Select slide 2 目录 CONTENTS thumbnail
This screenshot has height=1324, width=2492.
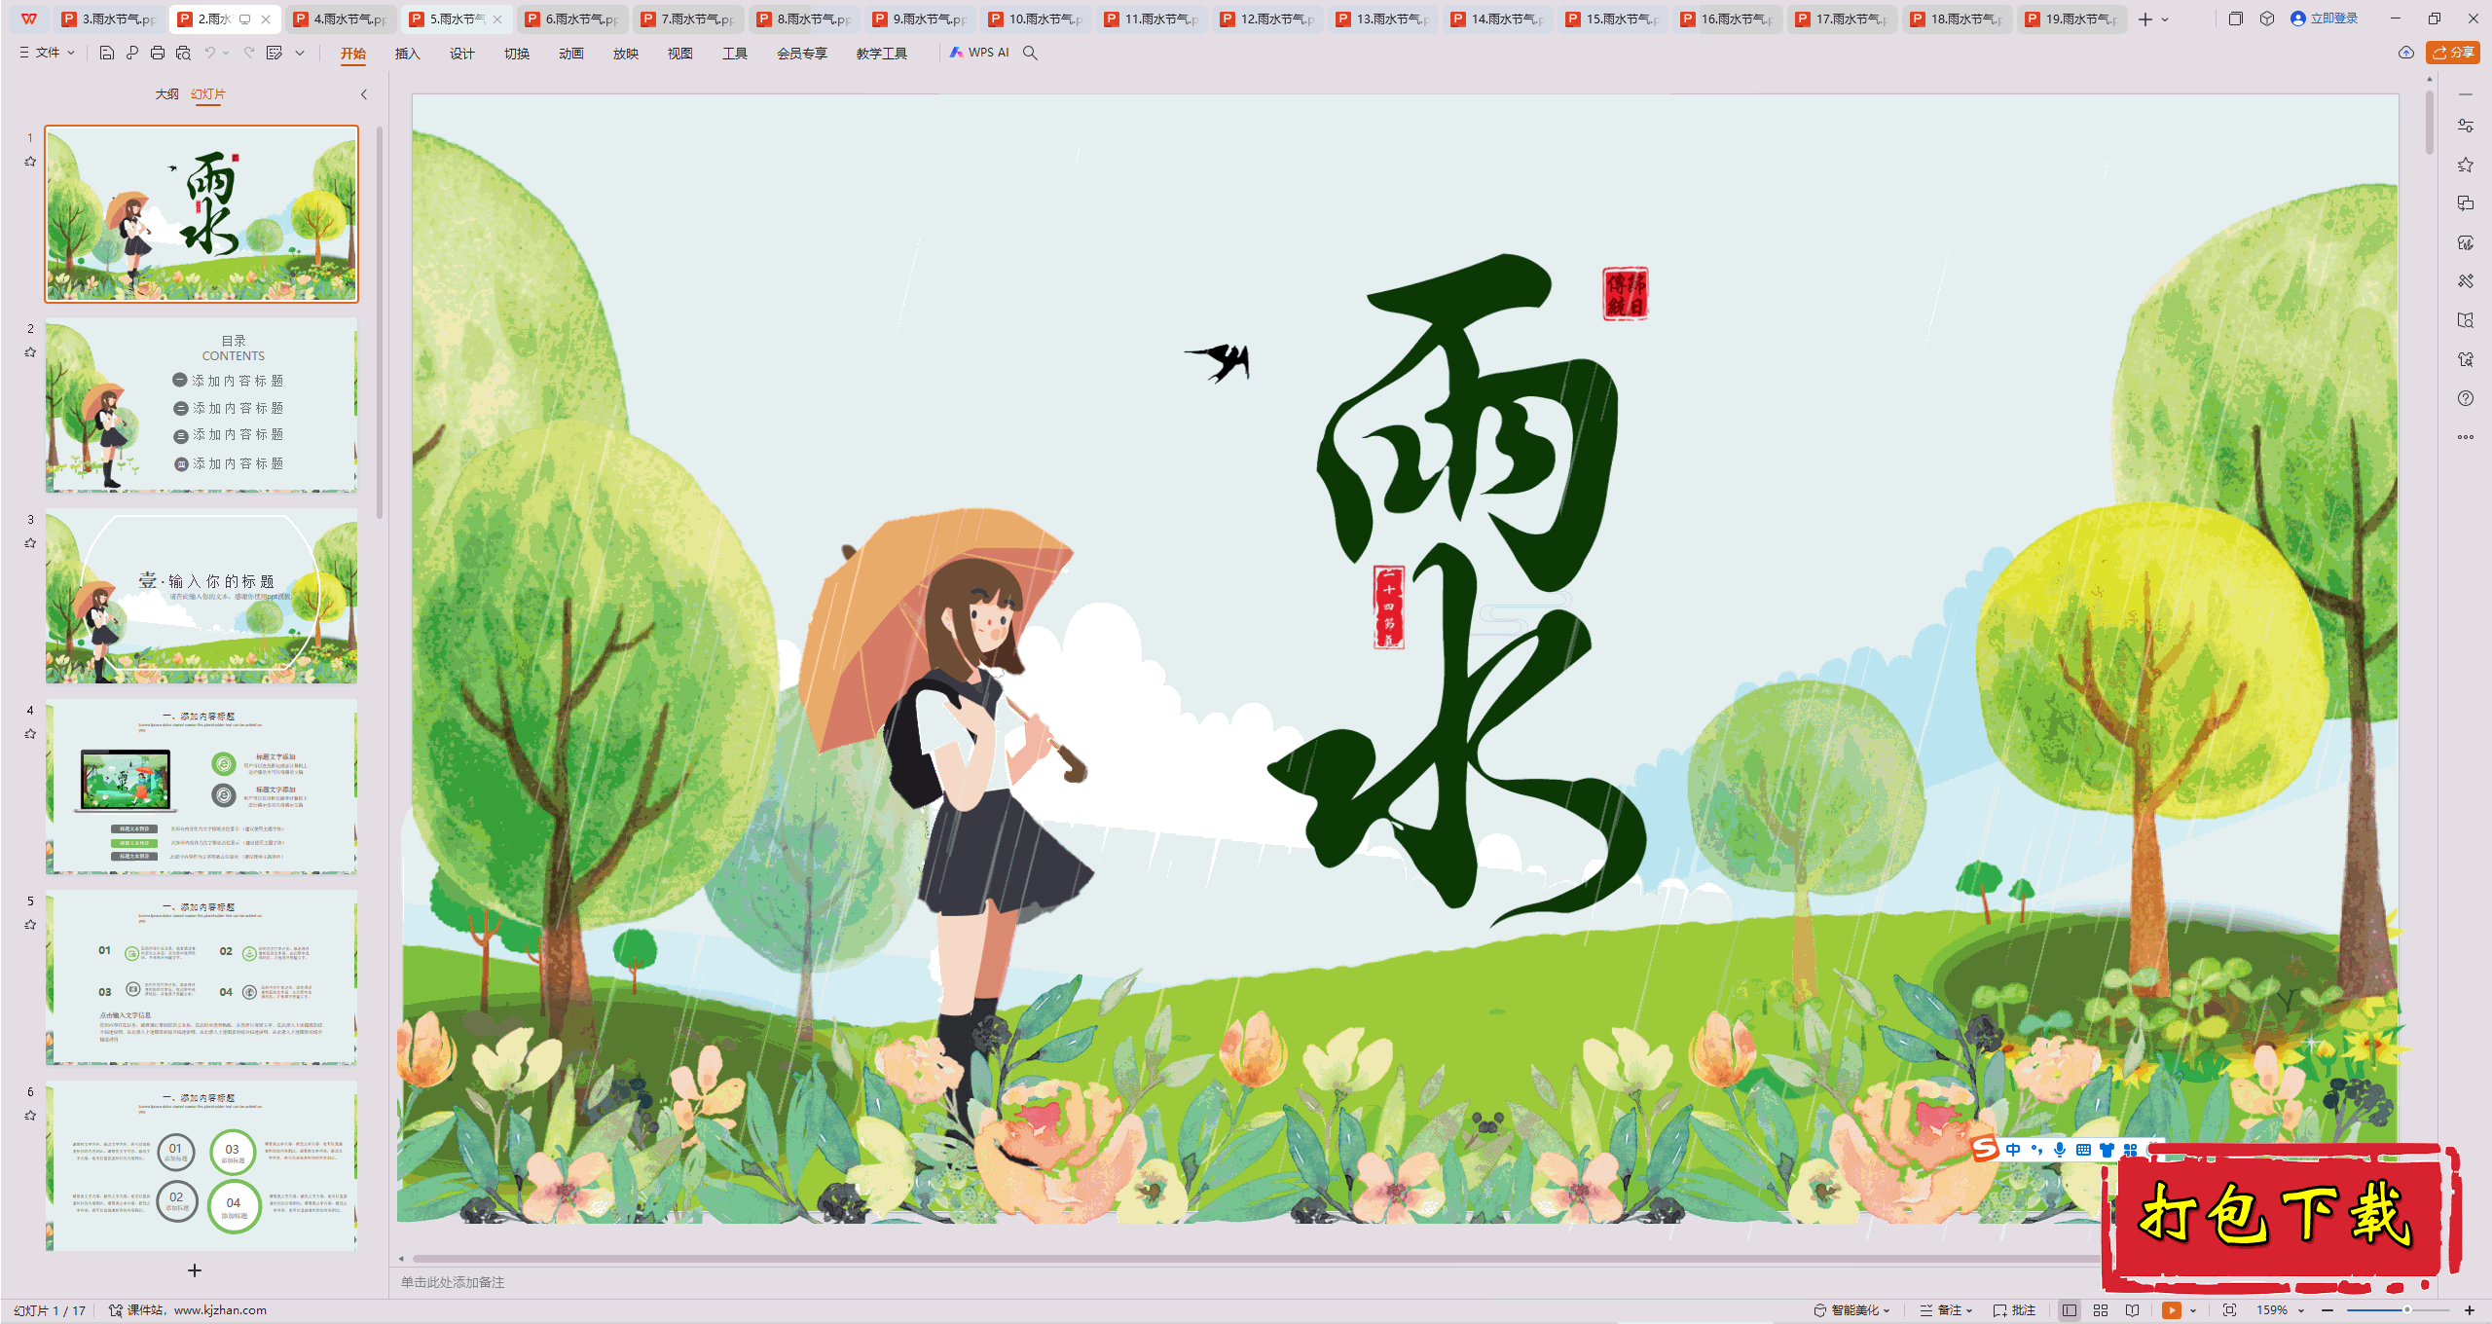tap(202, 405)
